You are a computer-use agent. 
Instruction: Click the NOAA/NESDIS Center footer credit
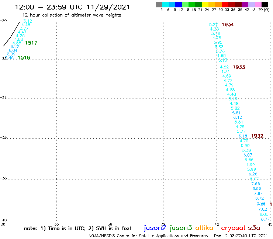pyautogui.click(x=148, y=236)
